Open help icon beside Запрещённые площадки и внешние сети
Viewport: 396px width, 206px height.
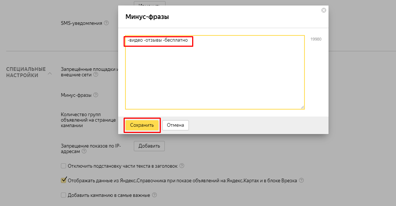pyautogui.click(x=96, y=75)
